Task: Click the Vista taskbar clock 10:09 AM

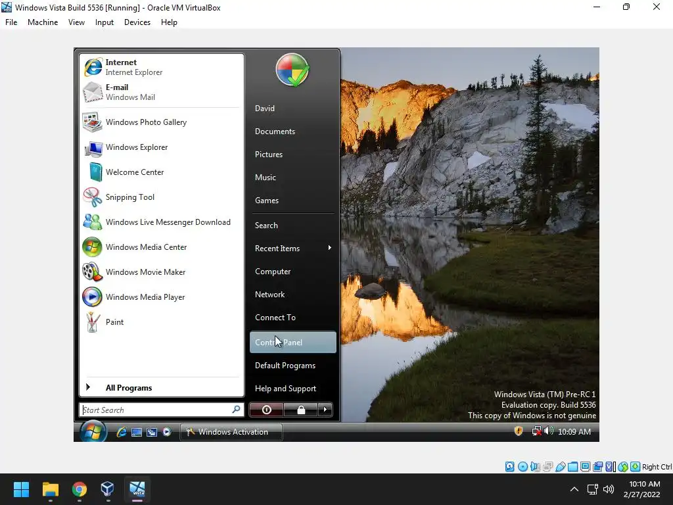Action: pos(574,431)
